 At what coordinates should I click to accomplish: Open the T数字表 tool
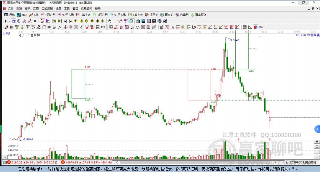point(136,15)
